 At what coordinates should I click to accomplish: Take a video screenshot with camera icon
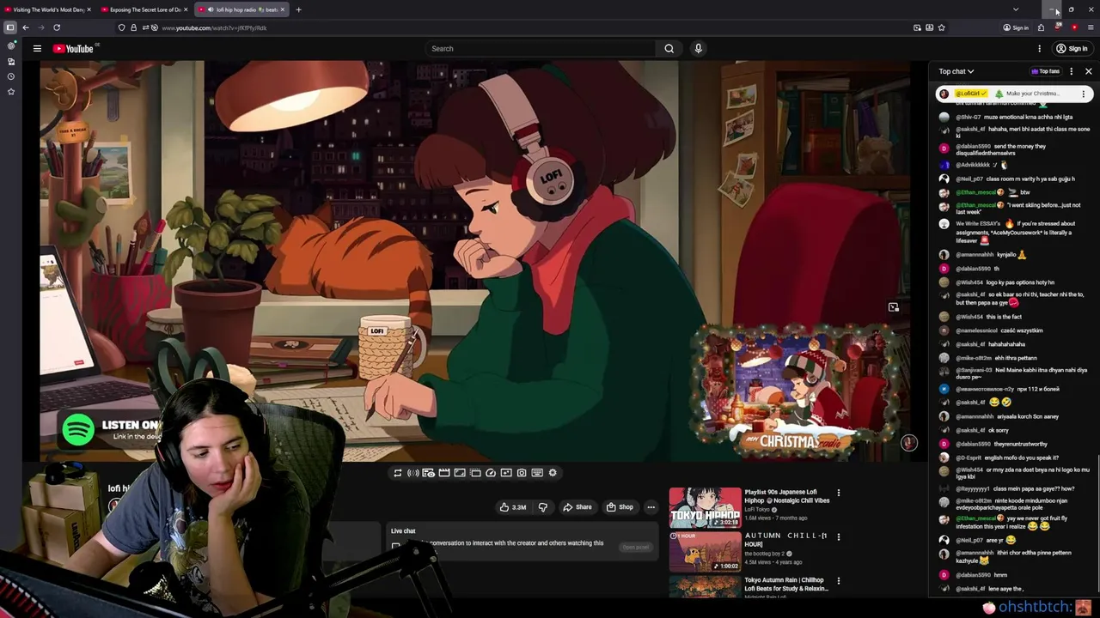pyautogui.click(x=522, y=473)
